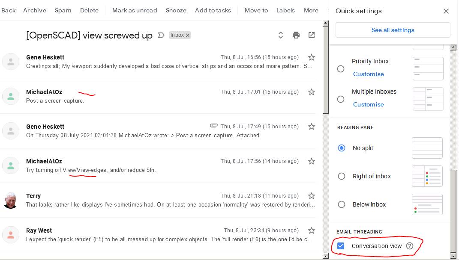Choose Right of inbox reading pane
Screen dimensions: 459x260
pos(342,176)
